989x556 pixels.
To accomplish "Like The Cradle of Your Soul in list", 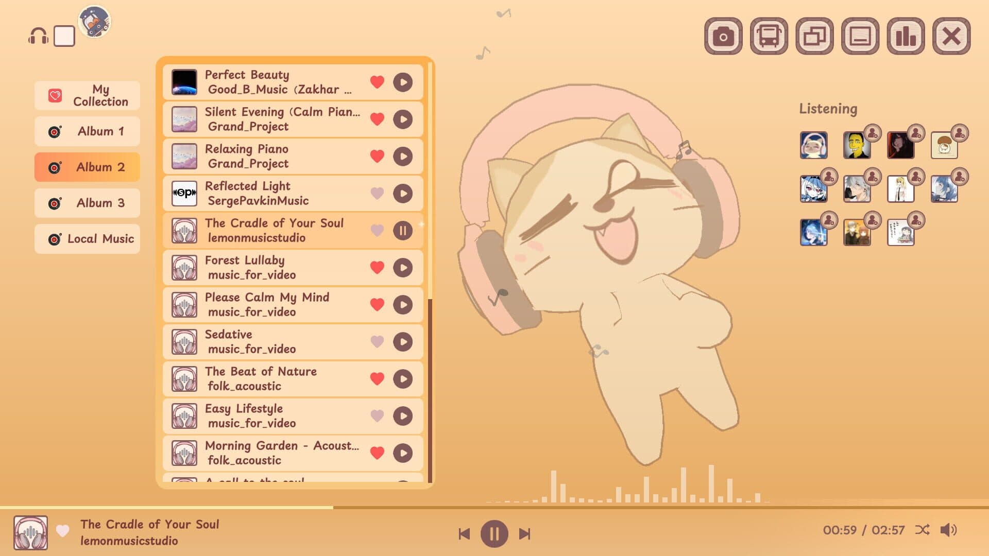I will point(377,231).
